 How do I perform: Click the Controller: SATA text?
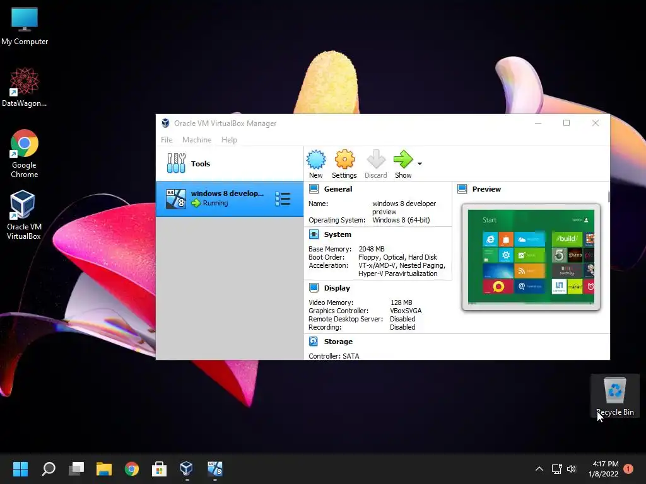pos(334,356)
